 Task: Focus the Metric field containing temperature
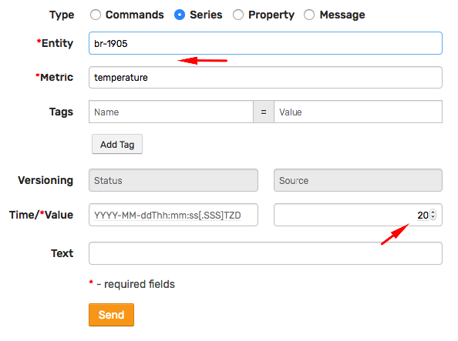coord(265,77)
